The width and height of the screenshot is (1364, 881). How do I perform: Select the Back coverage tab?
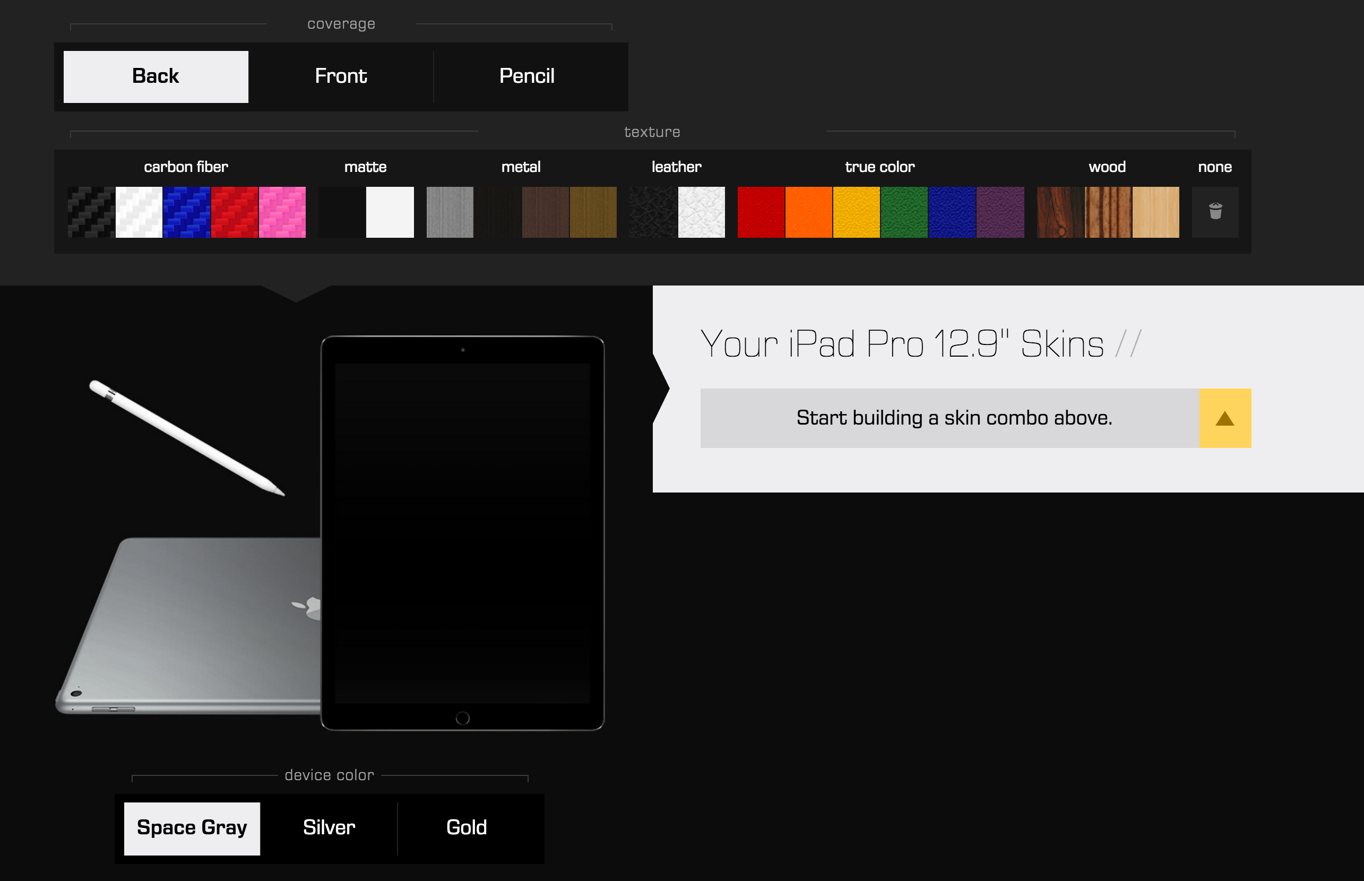pyautogui.click(x=156, y=76)
